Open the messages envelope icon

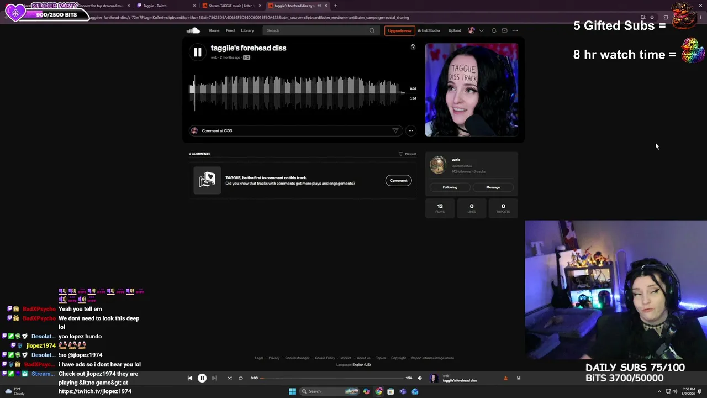pyautogui.click(x=504, y=30)
